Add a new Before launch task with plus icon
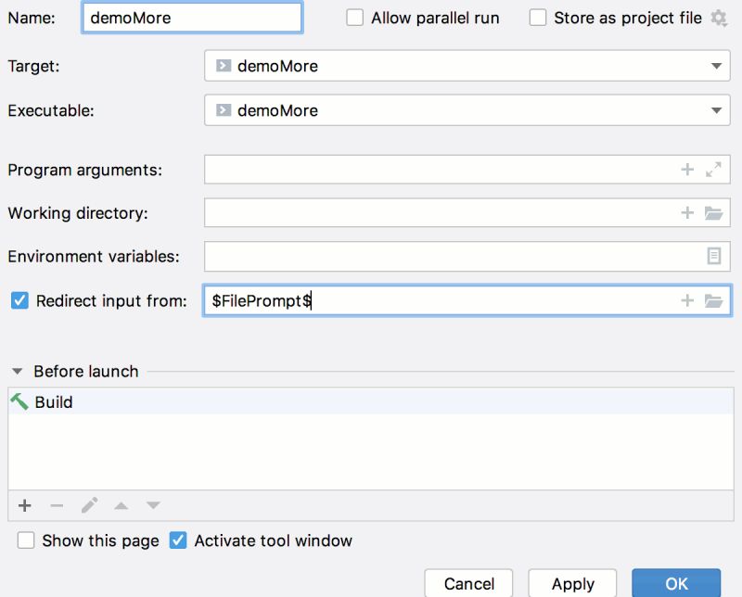Screen dimensions: 742x597 [x=23, y=505]
